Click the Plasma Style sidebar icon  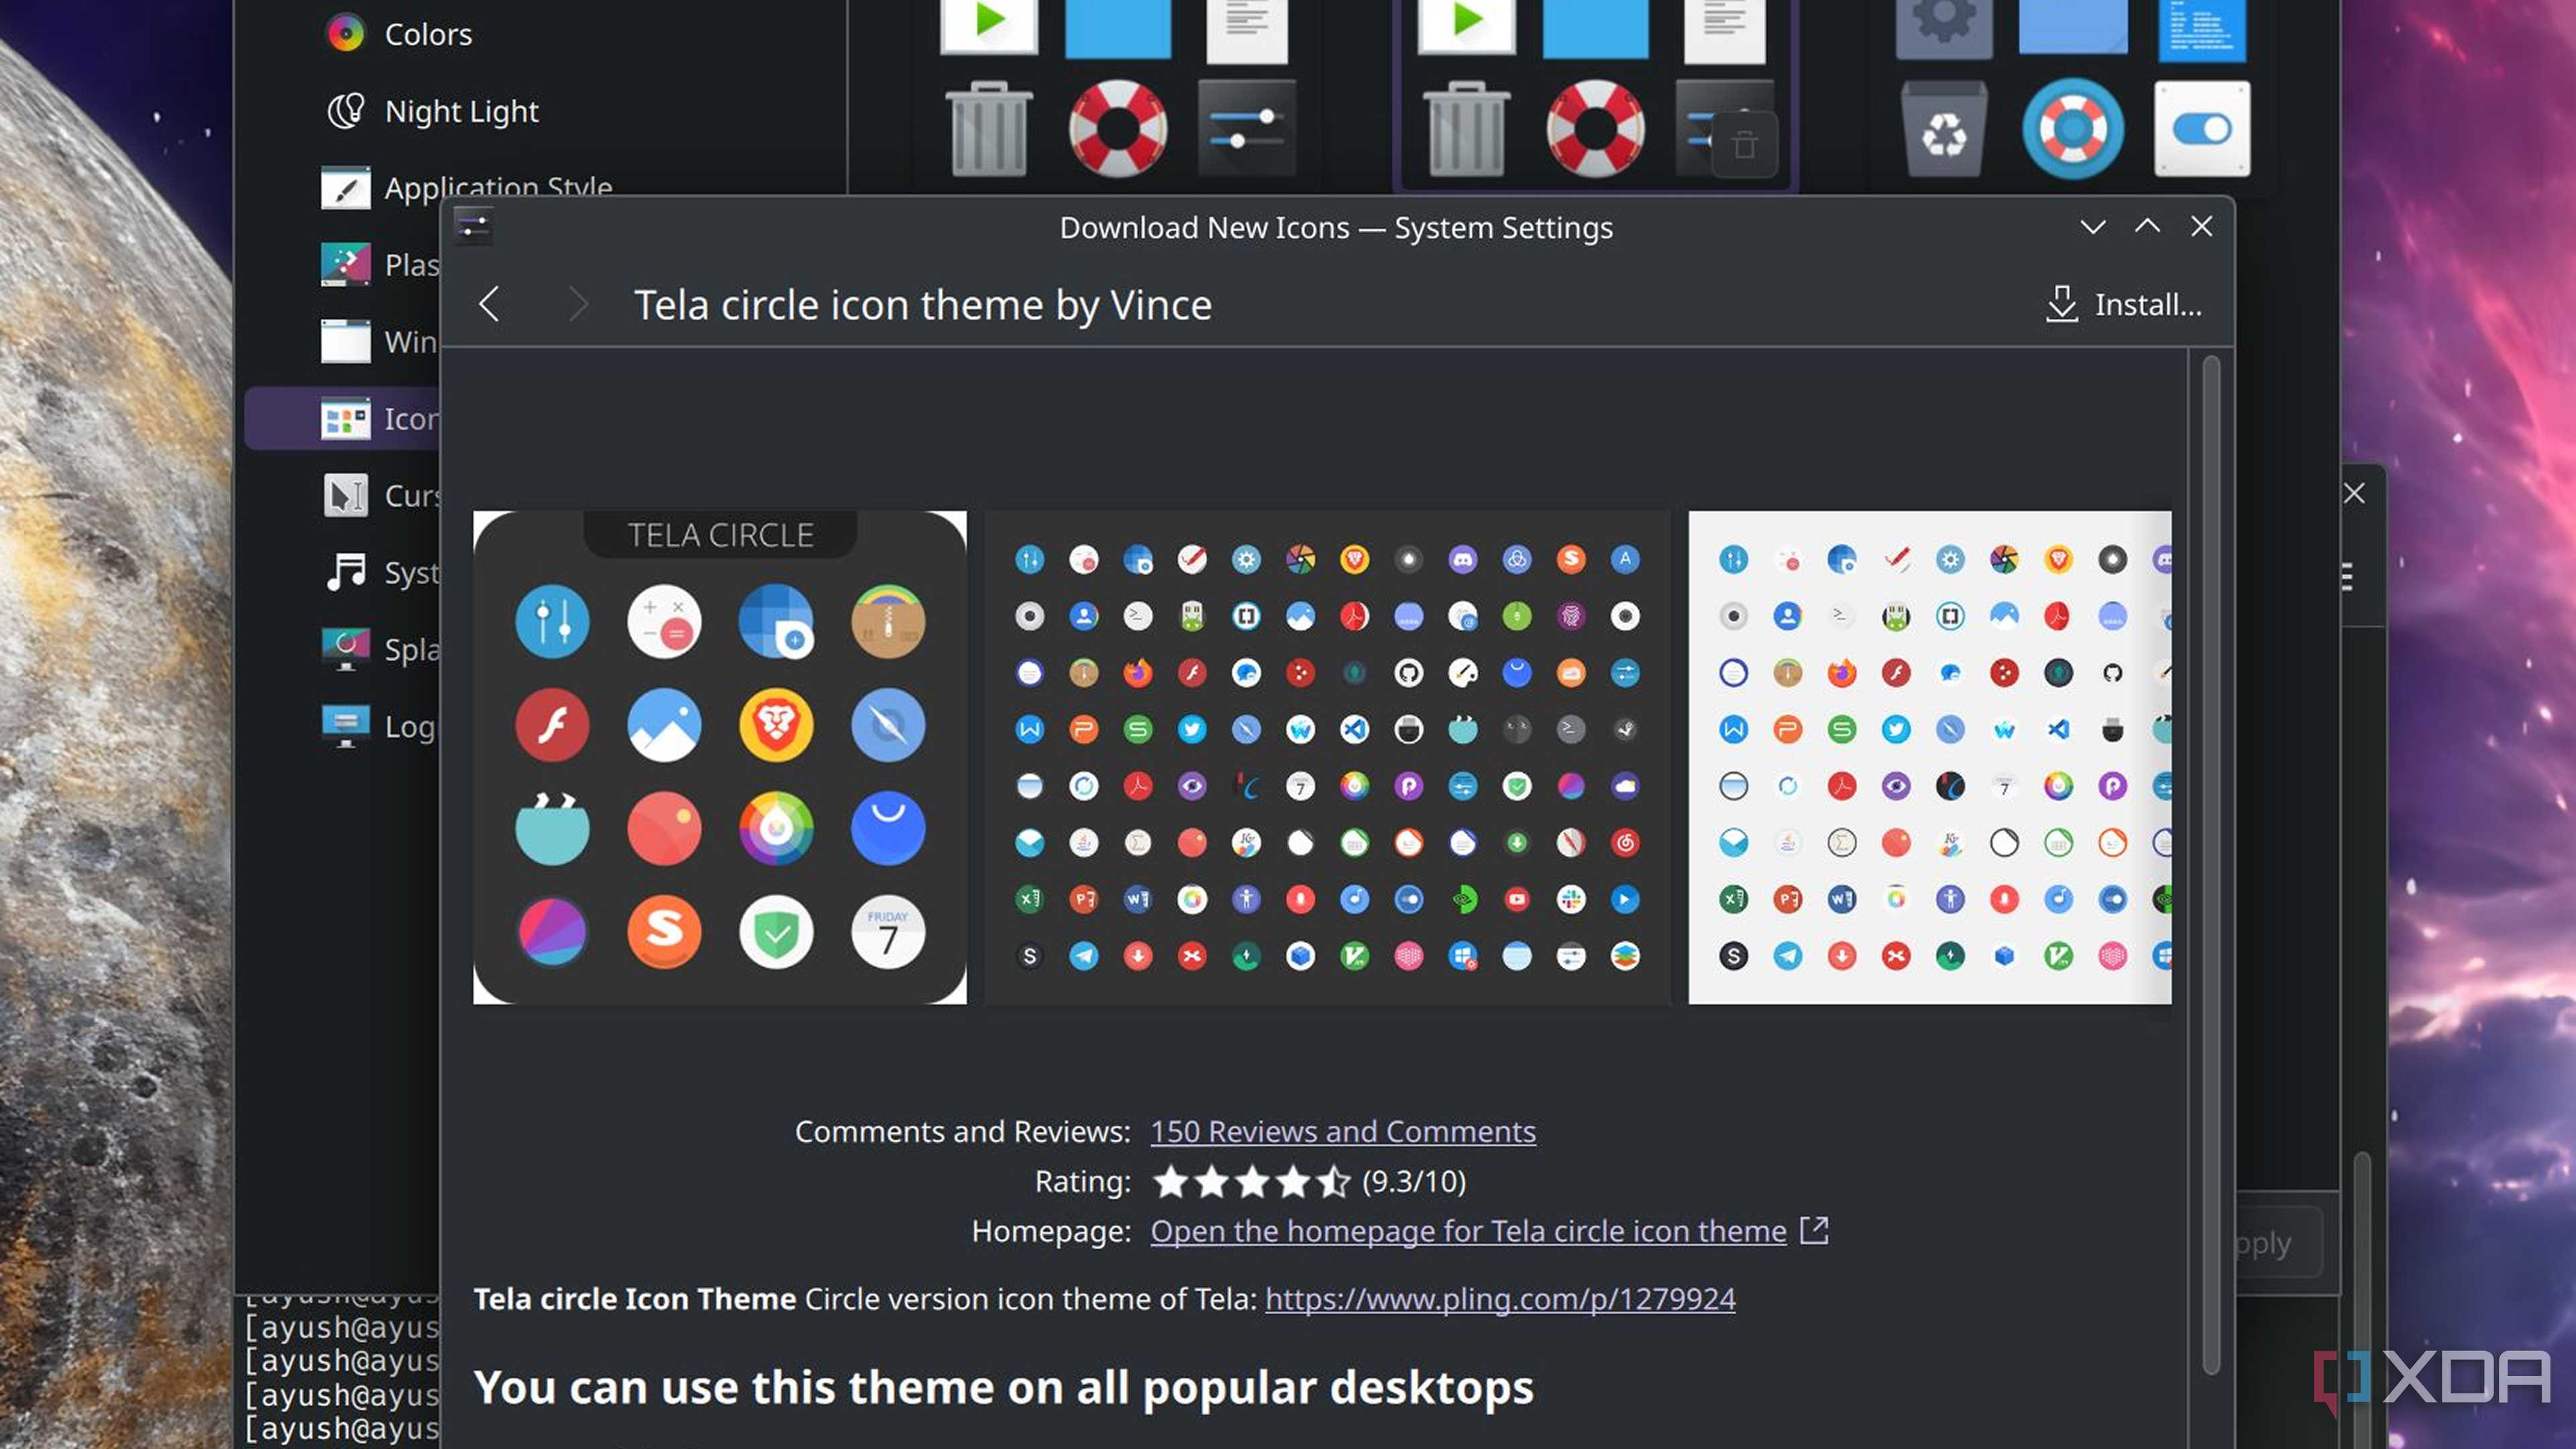pyautogui.click(x=346, y=264)
